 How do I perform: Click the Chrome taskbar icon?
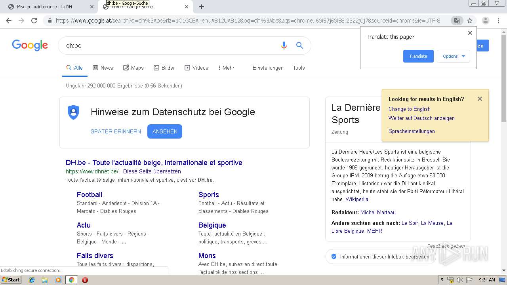click(x=71, y=280)
